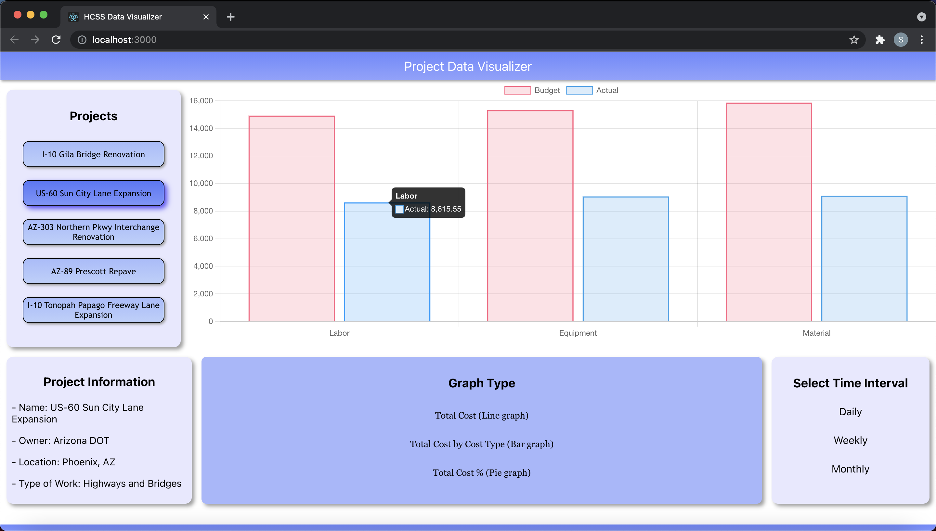The height and width of the screenshot is (531, 936).
Task: Toggle the Budget dataset legend
Action: pos(532,90)
